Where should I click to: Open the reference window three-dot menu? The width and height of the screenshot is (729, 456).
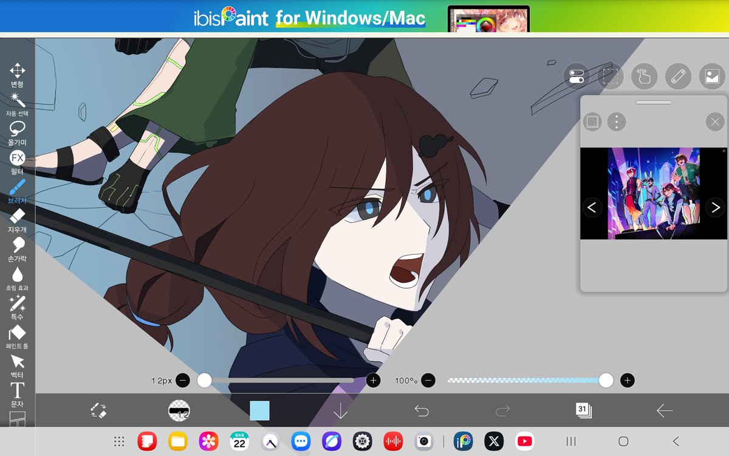coord(617,122)
